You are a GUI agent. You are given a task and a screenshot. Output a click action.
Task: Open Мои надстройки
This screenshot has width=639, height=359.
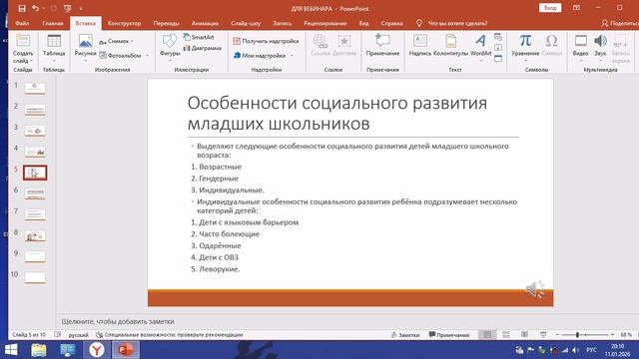click(x=260, y=55)
